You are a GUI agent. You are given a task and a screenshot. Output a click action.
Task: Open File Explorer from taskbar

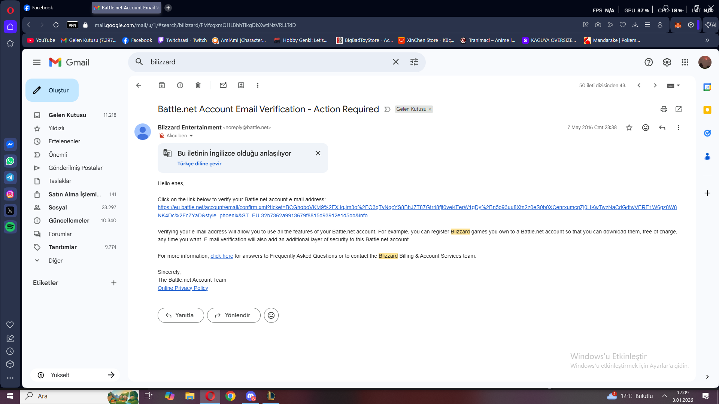pyautogui.click(x=190, y=396)
